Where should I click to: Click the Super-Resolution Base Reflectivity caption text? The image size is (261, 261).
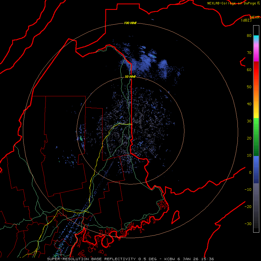(x=130, y=259)
